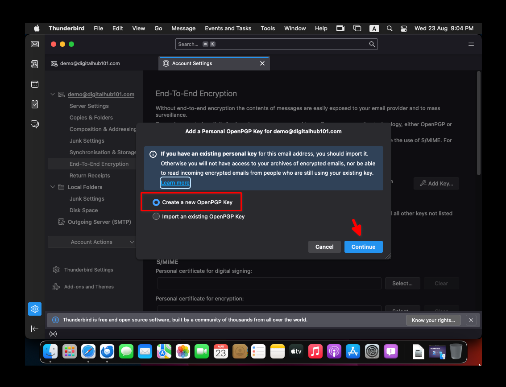
Task: Open the Thunderbird app menu hamburger
Action: 471,44
